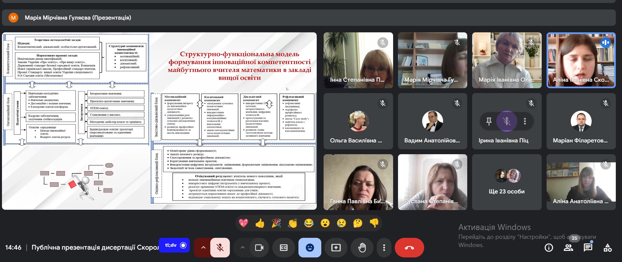Send surprised face reaction
The width and height of the screenshot is (622, 262).
(325, 223)
